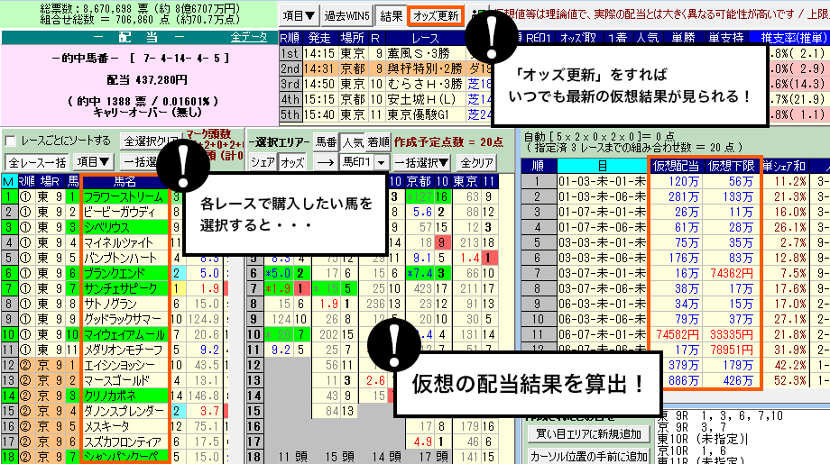Open the 結果 results view
Screen dimensions: 830x464
(x=392, y=15)
